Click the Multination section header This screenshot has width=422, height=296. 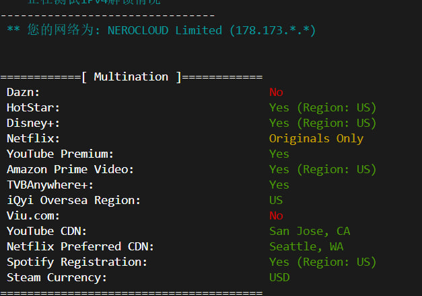(131, 77)
